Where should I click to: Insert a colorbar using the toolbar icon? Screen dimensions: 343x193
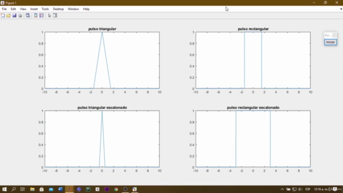pos(35,16)
